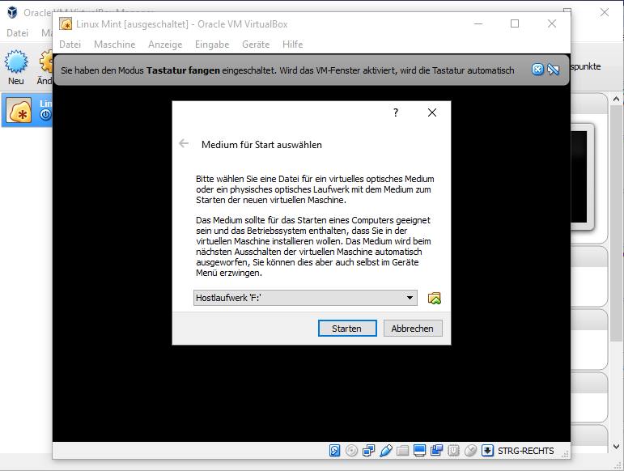Select Linux Mint VM in Manager list

tap(27, 110)
